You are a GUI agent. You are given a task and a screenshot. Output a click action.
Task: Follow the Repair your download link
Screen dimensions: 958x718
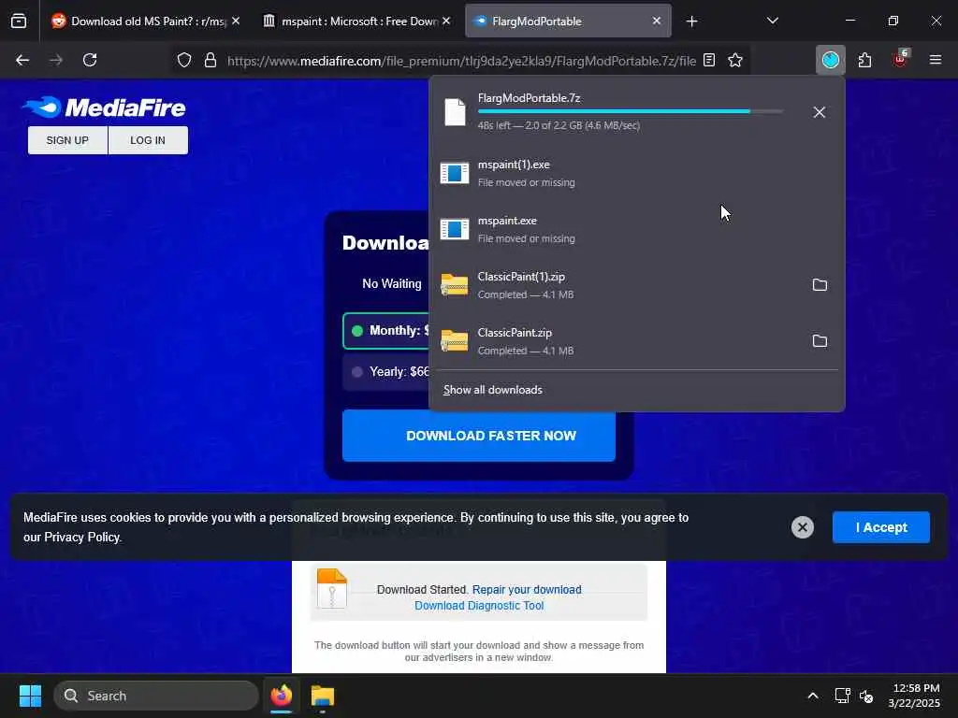(x=527, y=590)
